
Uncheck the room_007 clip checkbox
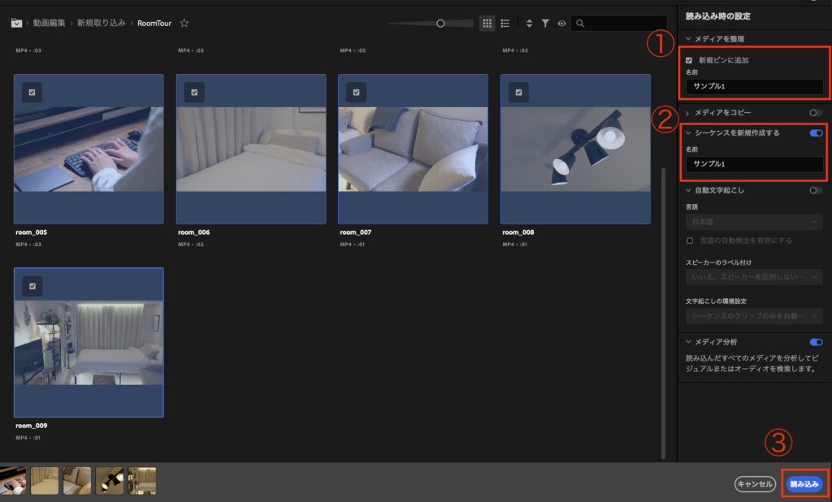pos(356,93)
